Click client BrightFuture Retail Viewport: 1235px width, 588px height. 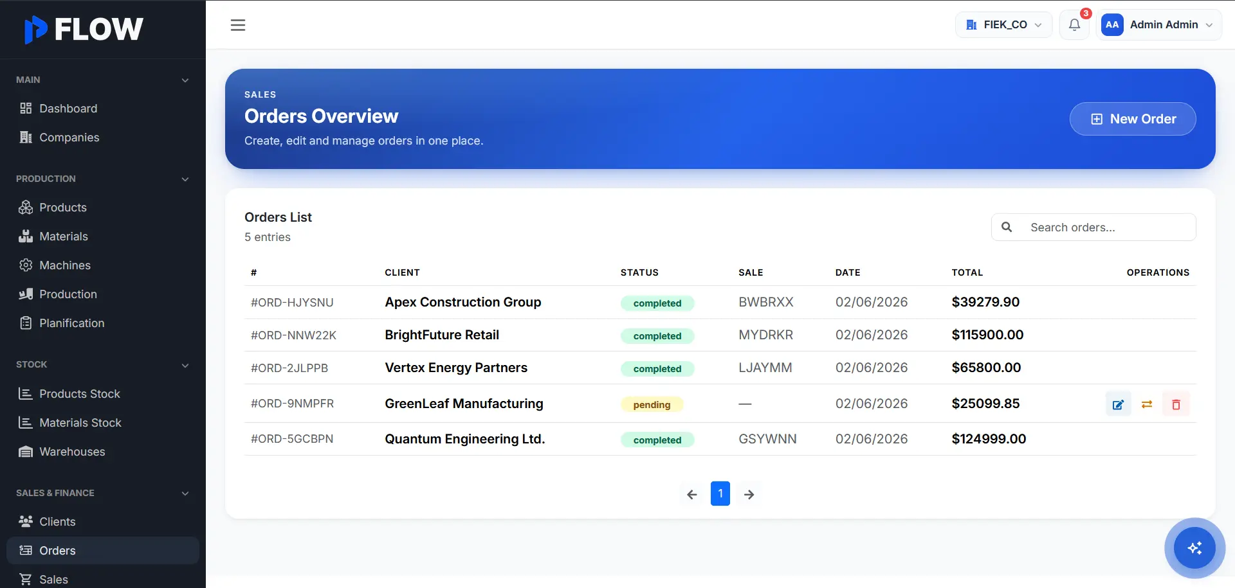point(442,335)
